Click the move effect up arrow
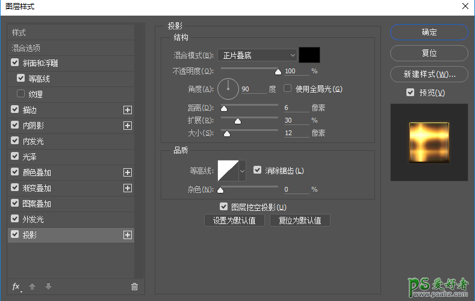 pos(33,287)
